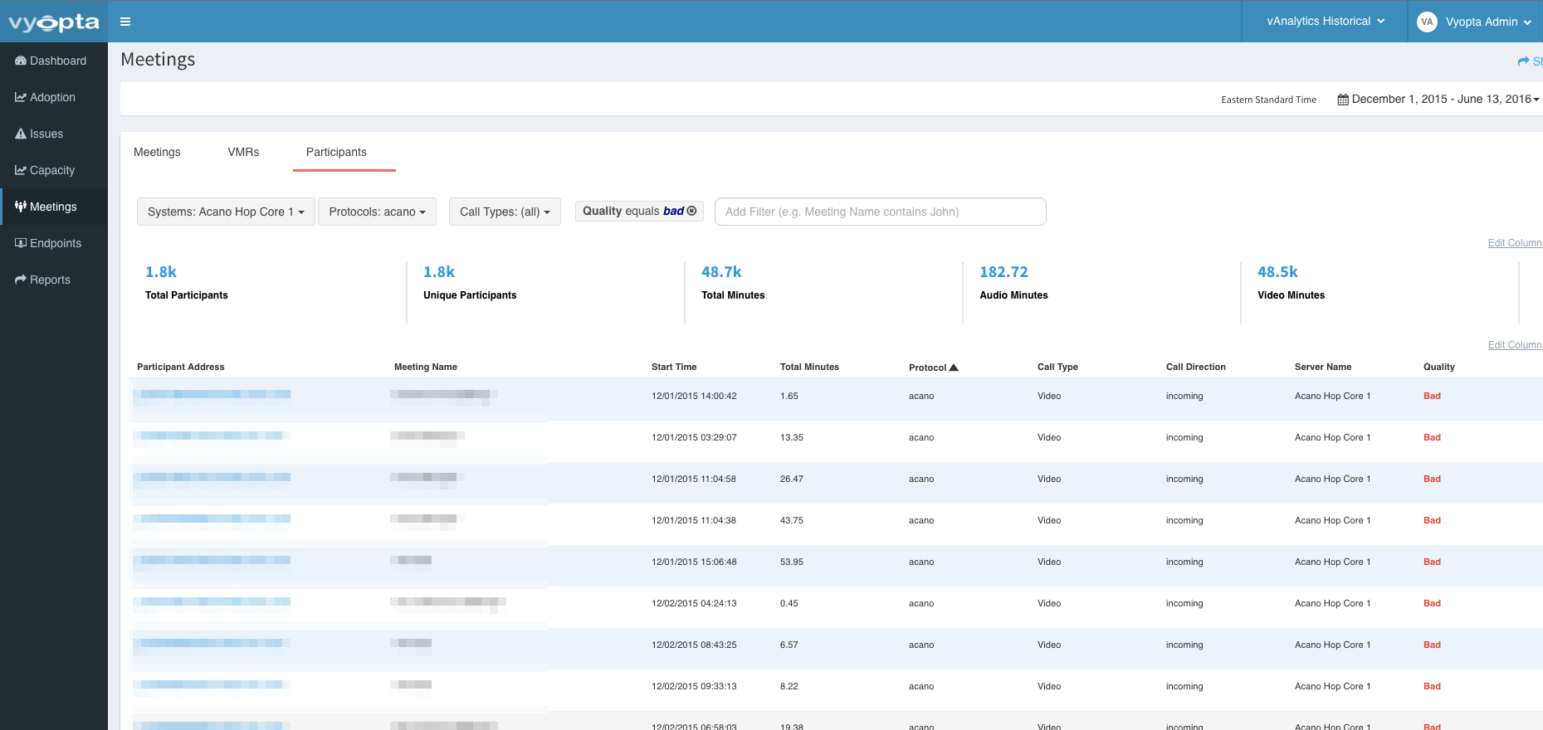
Task: Open Endpoints in the sidebar
Action: coord(54,243)
